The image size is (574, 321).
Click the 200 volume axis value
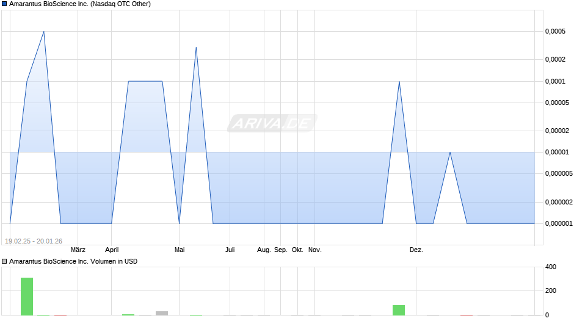(551, 290)
